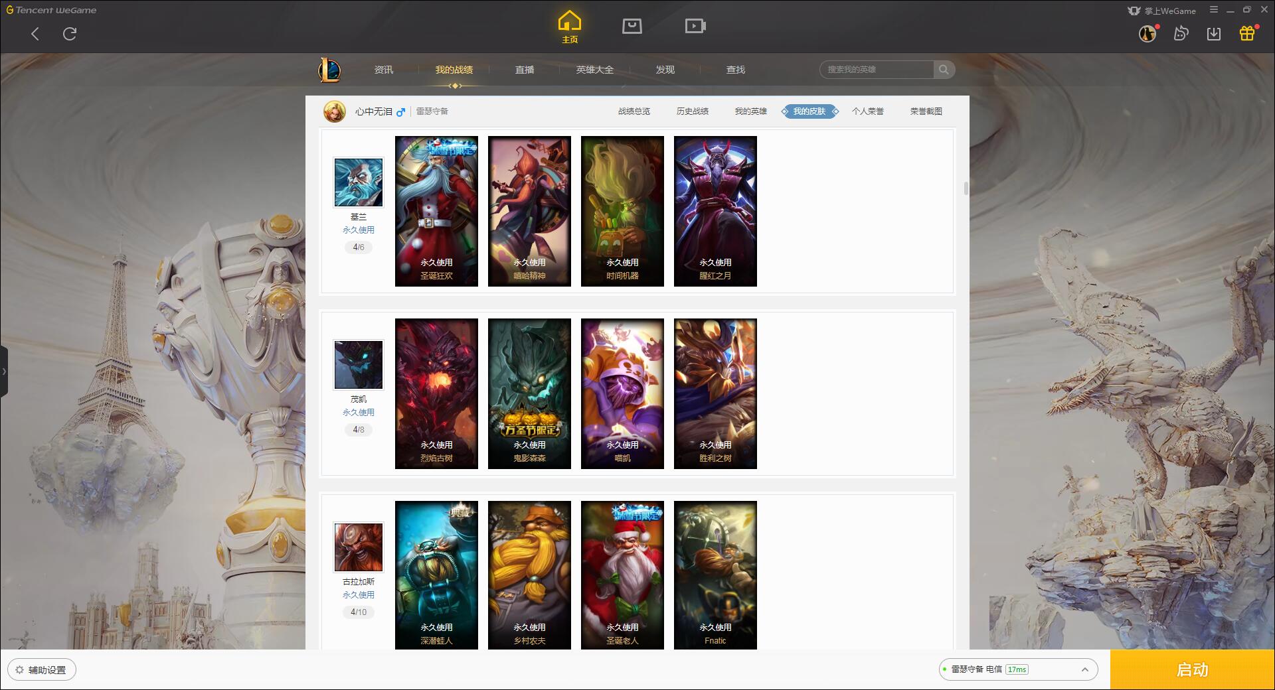Open the 嘻哈精神 skin card

[x=529, y=211]
